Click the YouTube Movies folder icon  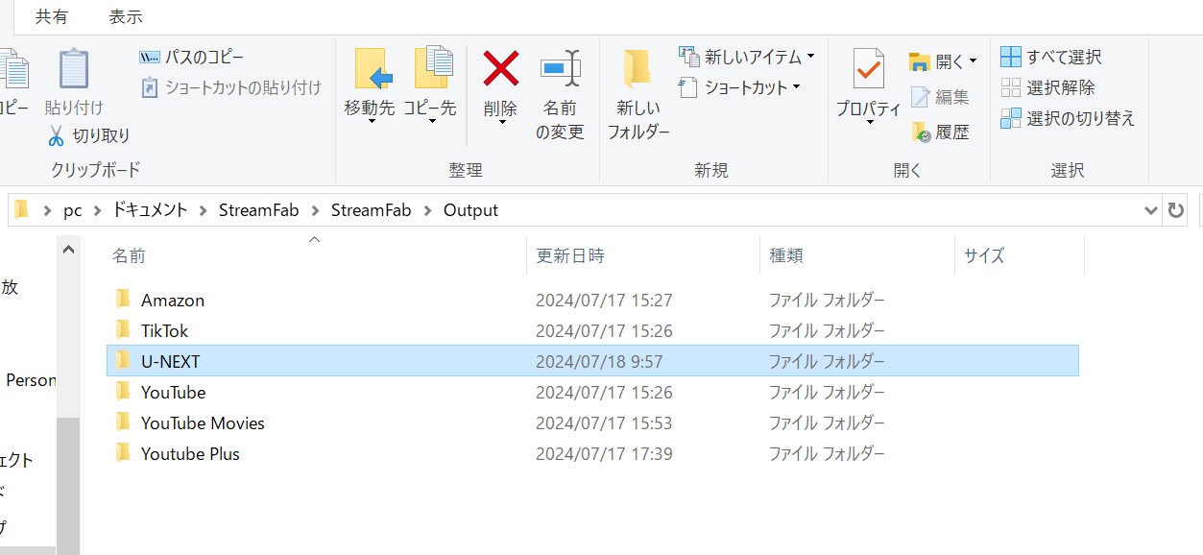click(122, 422)
